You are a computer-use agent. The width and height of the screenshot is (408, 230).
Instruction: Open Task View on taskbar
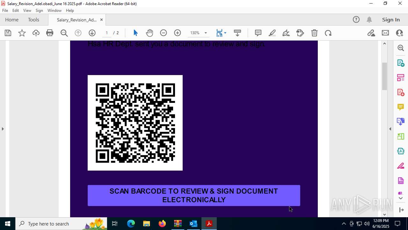click(115, 224)
